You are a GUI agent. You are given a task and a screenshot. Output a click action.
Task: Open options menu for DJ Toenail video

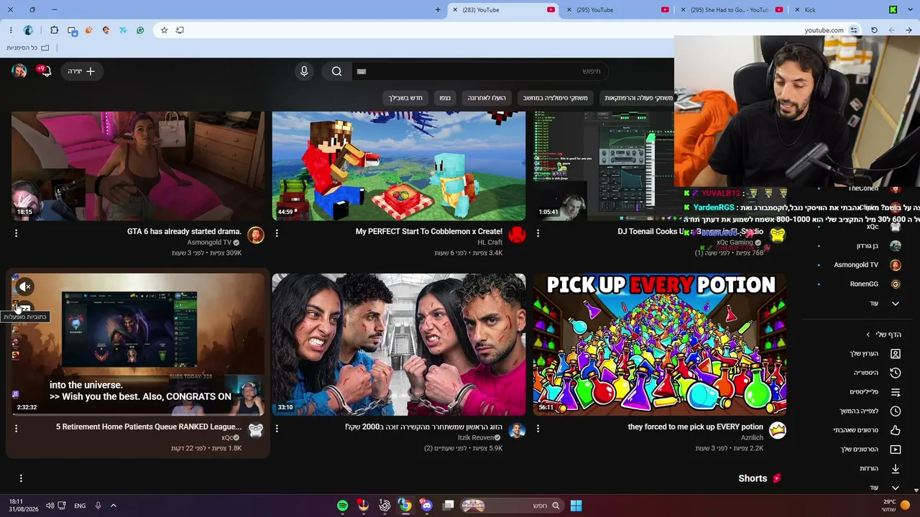pos(538,233)
